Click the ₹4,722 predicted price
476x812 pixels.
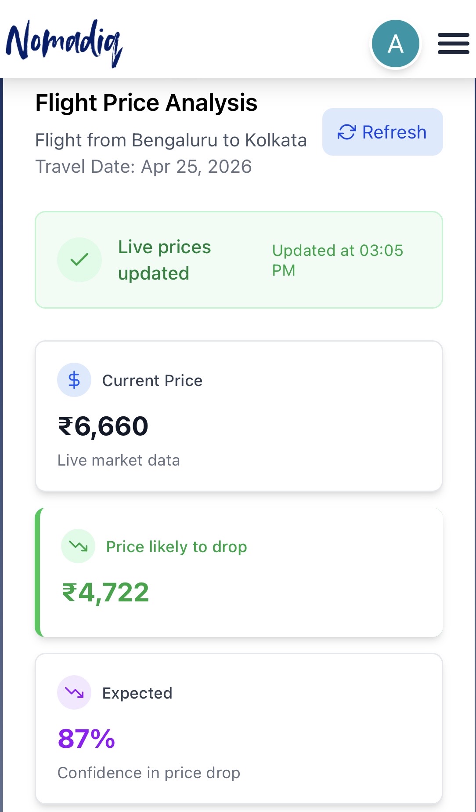pyautogui.click(x=105, y=592)
